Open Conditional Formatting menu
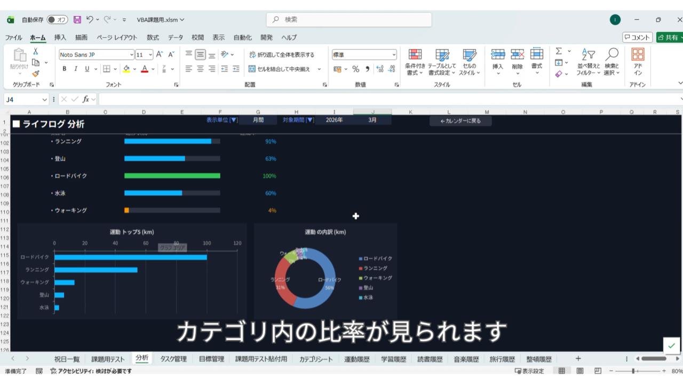The image size is (683, 384). [415, 62]
